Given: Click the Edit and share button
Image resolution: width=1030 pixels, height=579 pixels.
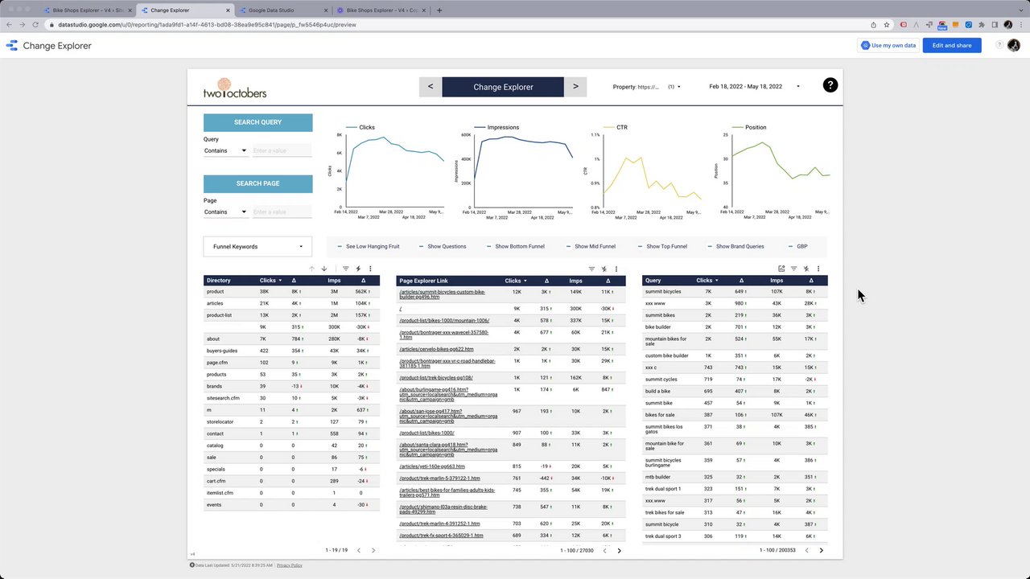Looking at the screenshot, I should pos(952,46).
